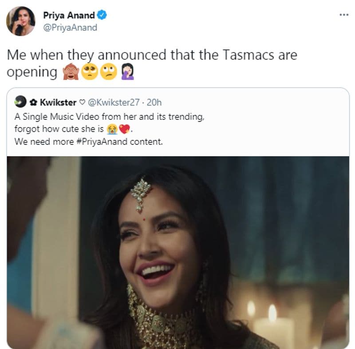
Task: Open the Priya Anand display name link
Action: tap(69, 16)
